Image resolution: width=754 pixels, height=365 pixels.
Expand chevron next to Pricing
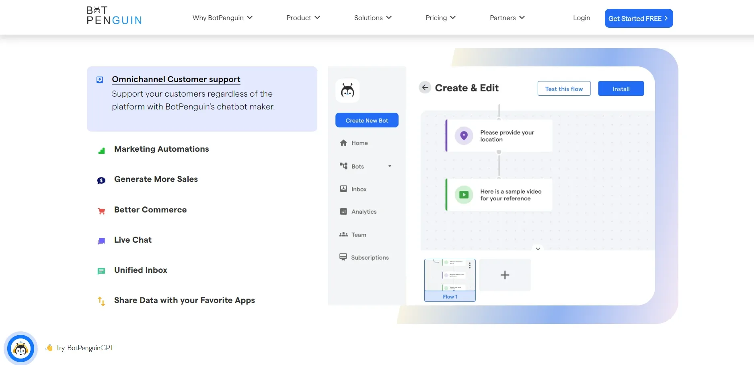pyautogui.click(x=453, y=17)
